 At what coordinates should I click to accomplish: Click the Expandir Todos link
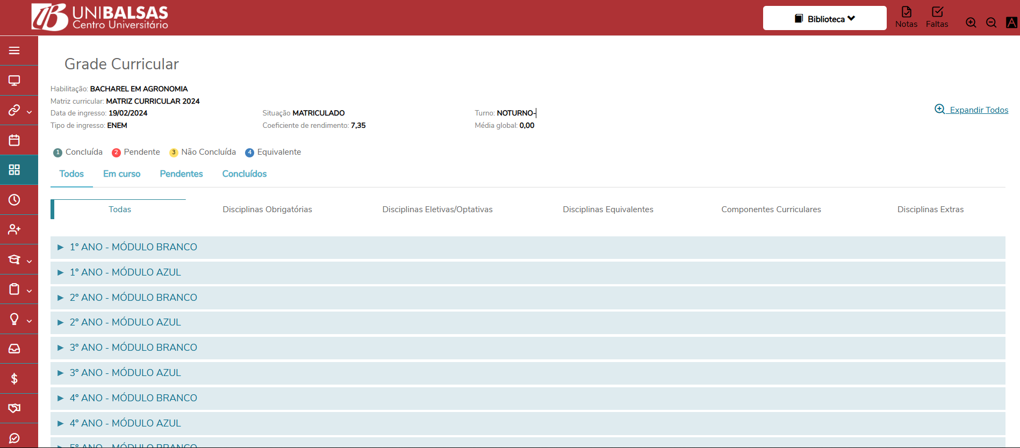tap(972, 110)
